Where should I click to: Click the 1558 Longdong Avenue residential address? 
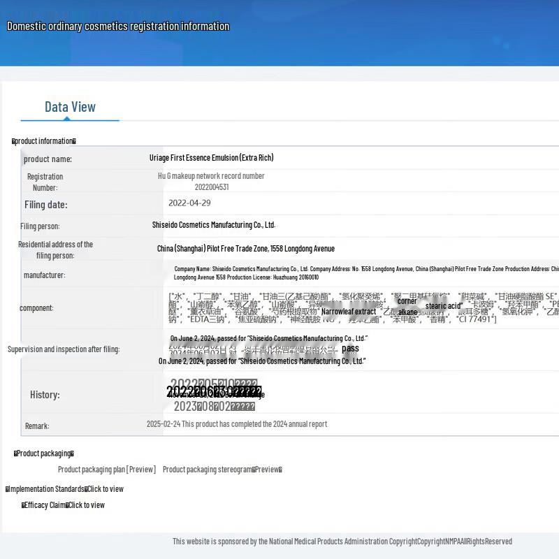pos(245,249)
